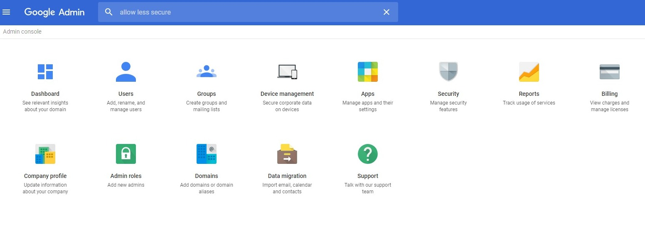
Task: Open the Domains icon
Action: (207, 154)
